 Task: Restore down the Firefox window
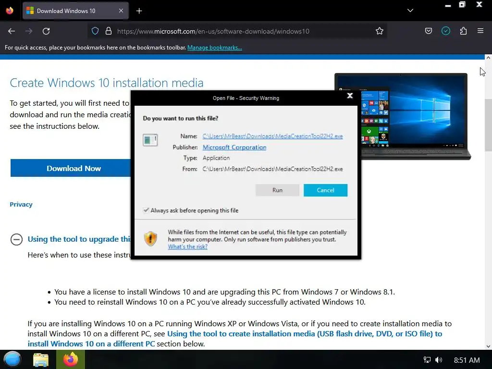coord(462,4)
